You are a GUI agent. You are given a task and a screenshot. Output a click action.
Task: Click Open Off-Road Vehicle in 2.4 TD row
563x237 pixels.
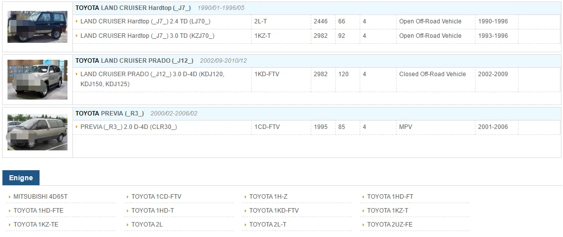[x=430, y=21]
